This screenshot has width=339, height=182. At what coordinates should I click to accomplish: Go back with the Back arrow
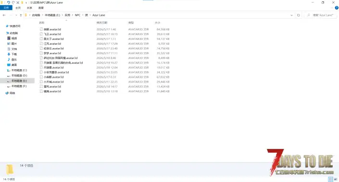click(4, 15)
